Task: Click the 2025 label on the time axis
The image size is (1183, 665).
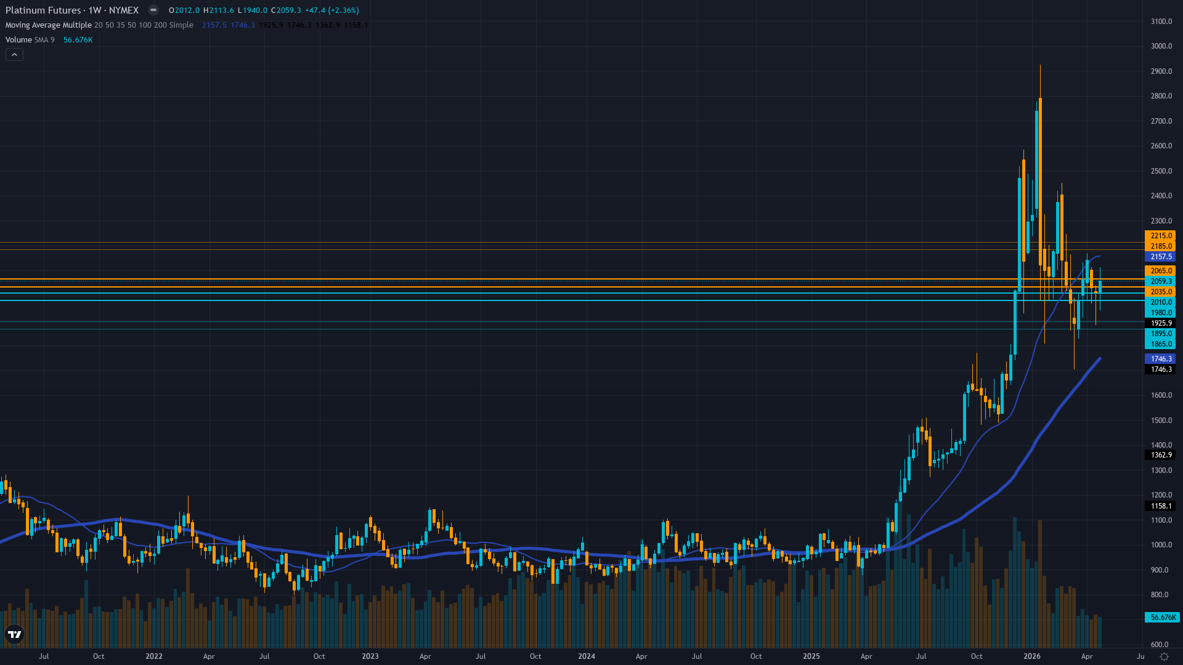Action: 811,656
